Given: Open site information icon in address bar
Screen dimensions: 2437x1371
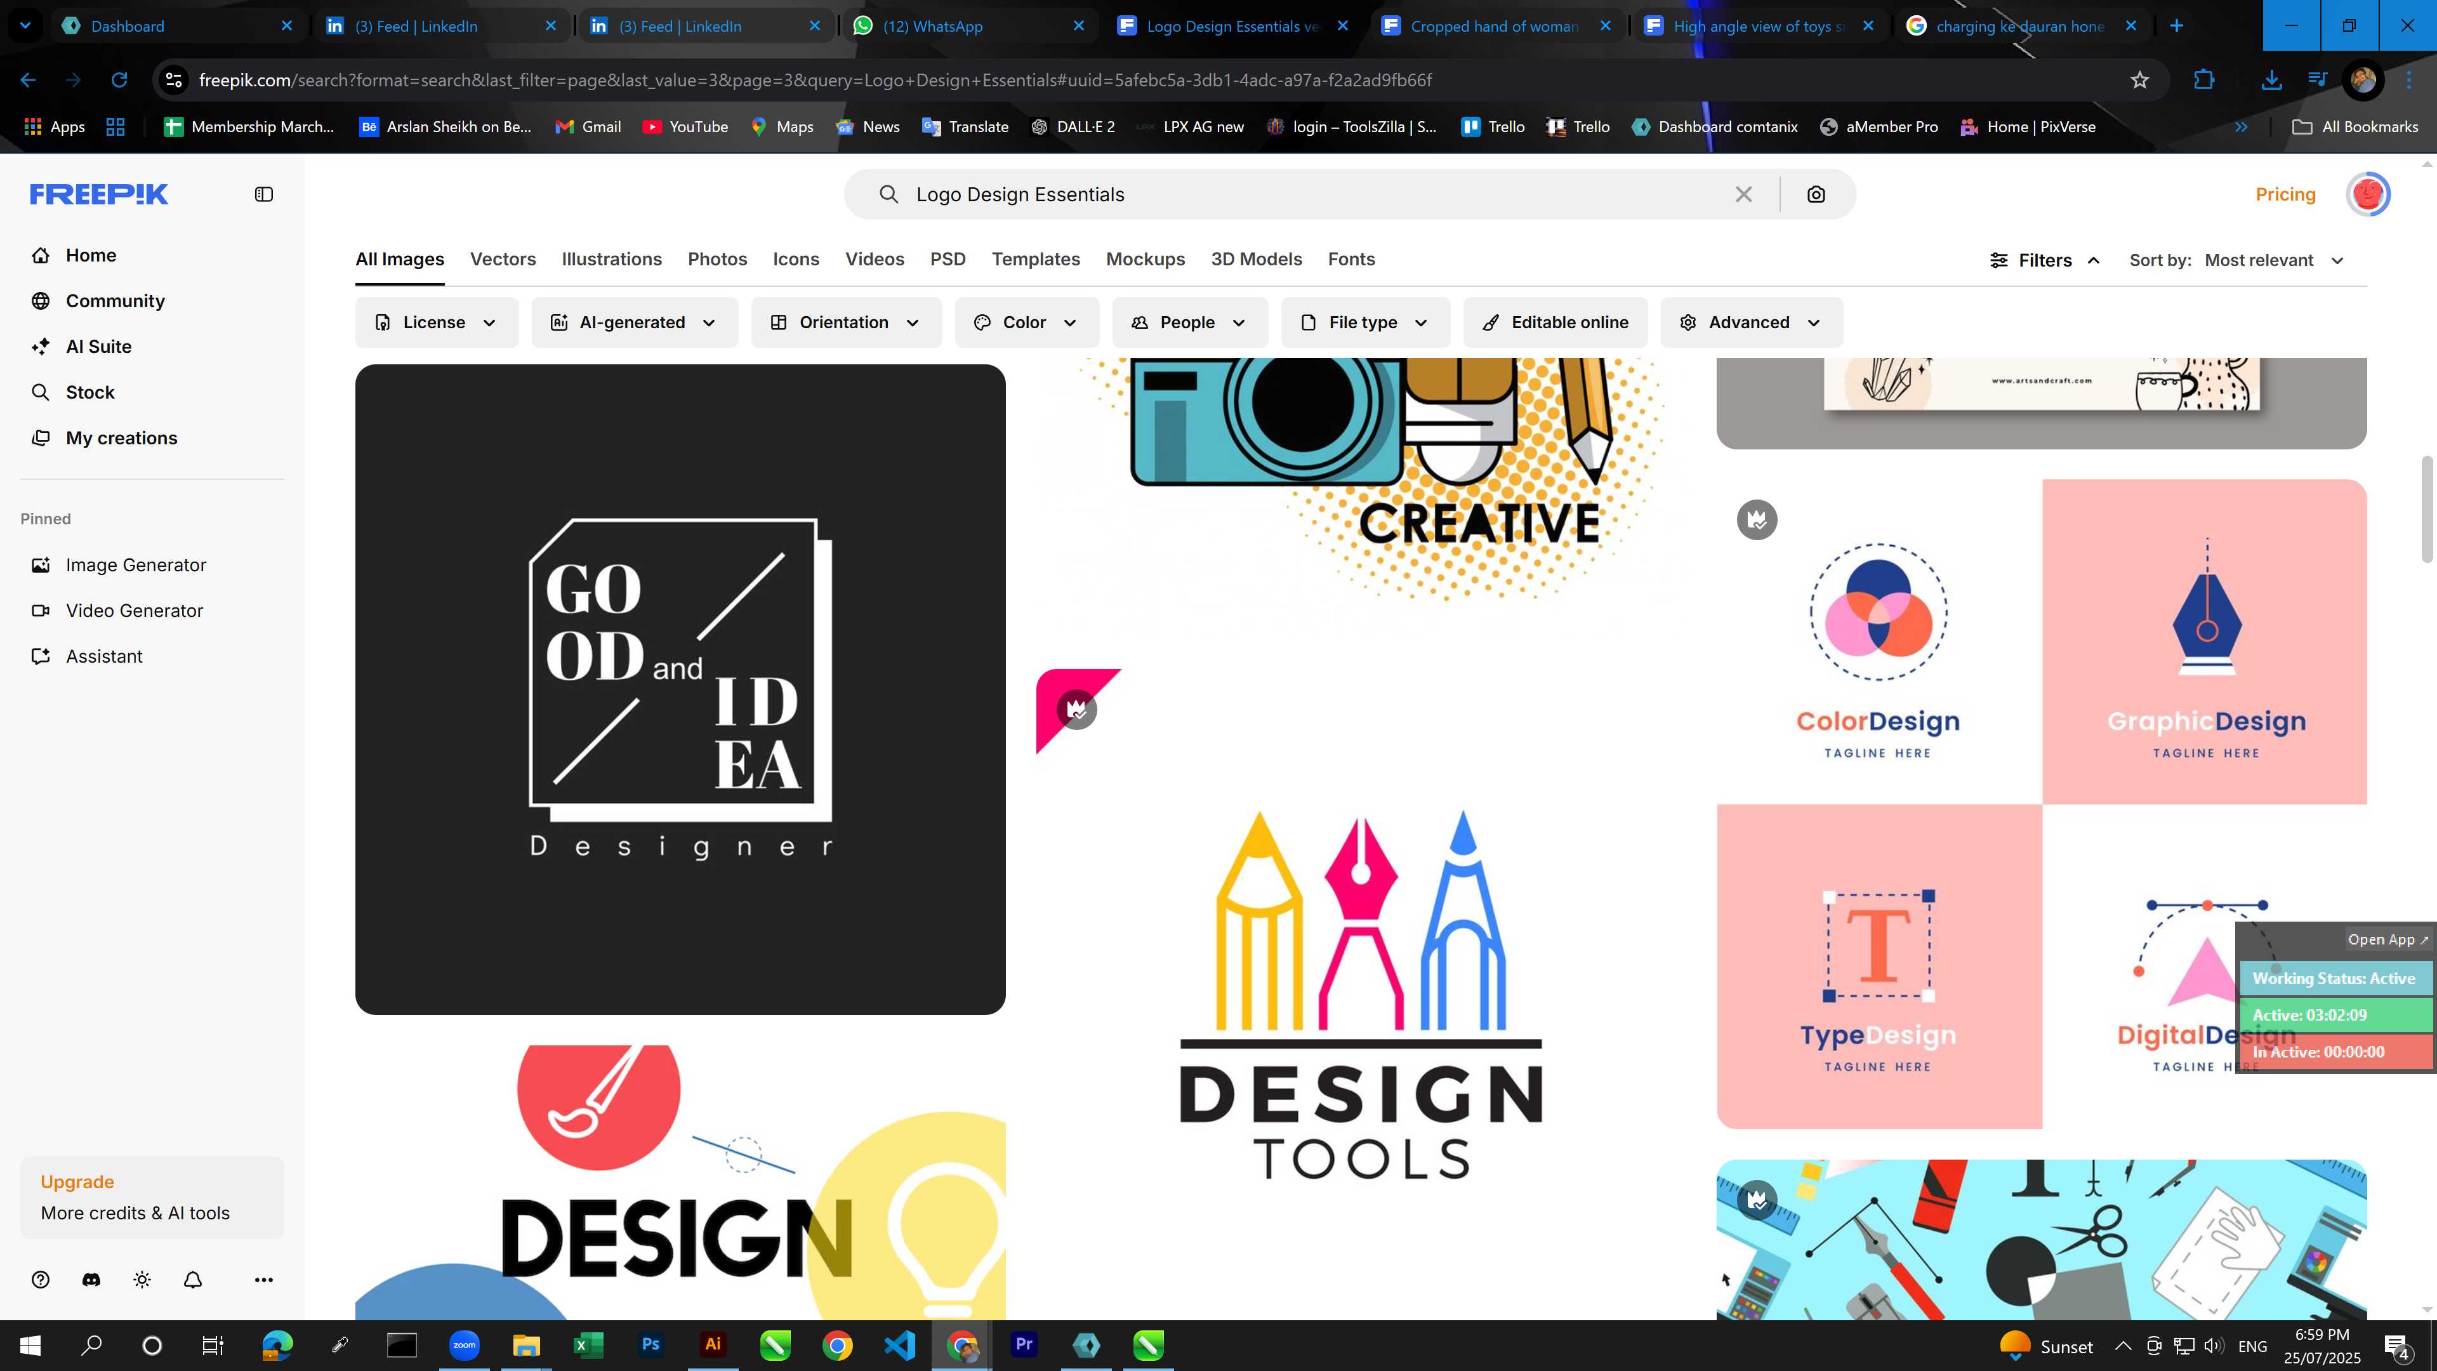Looking at the screenshot, I should [x=173, y=81].
